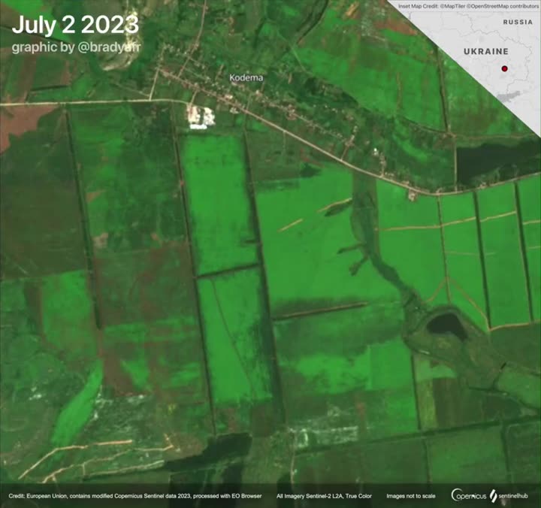The image size is (541, 508).
Task: Click the "Kodema" village label
Action: (246, 78)
